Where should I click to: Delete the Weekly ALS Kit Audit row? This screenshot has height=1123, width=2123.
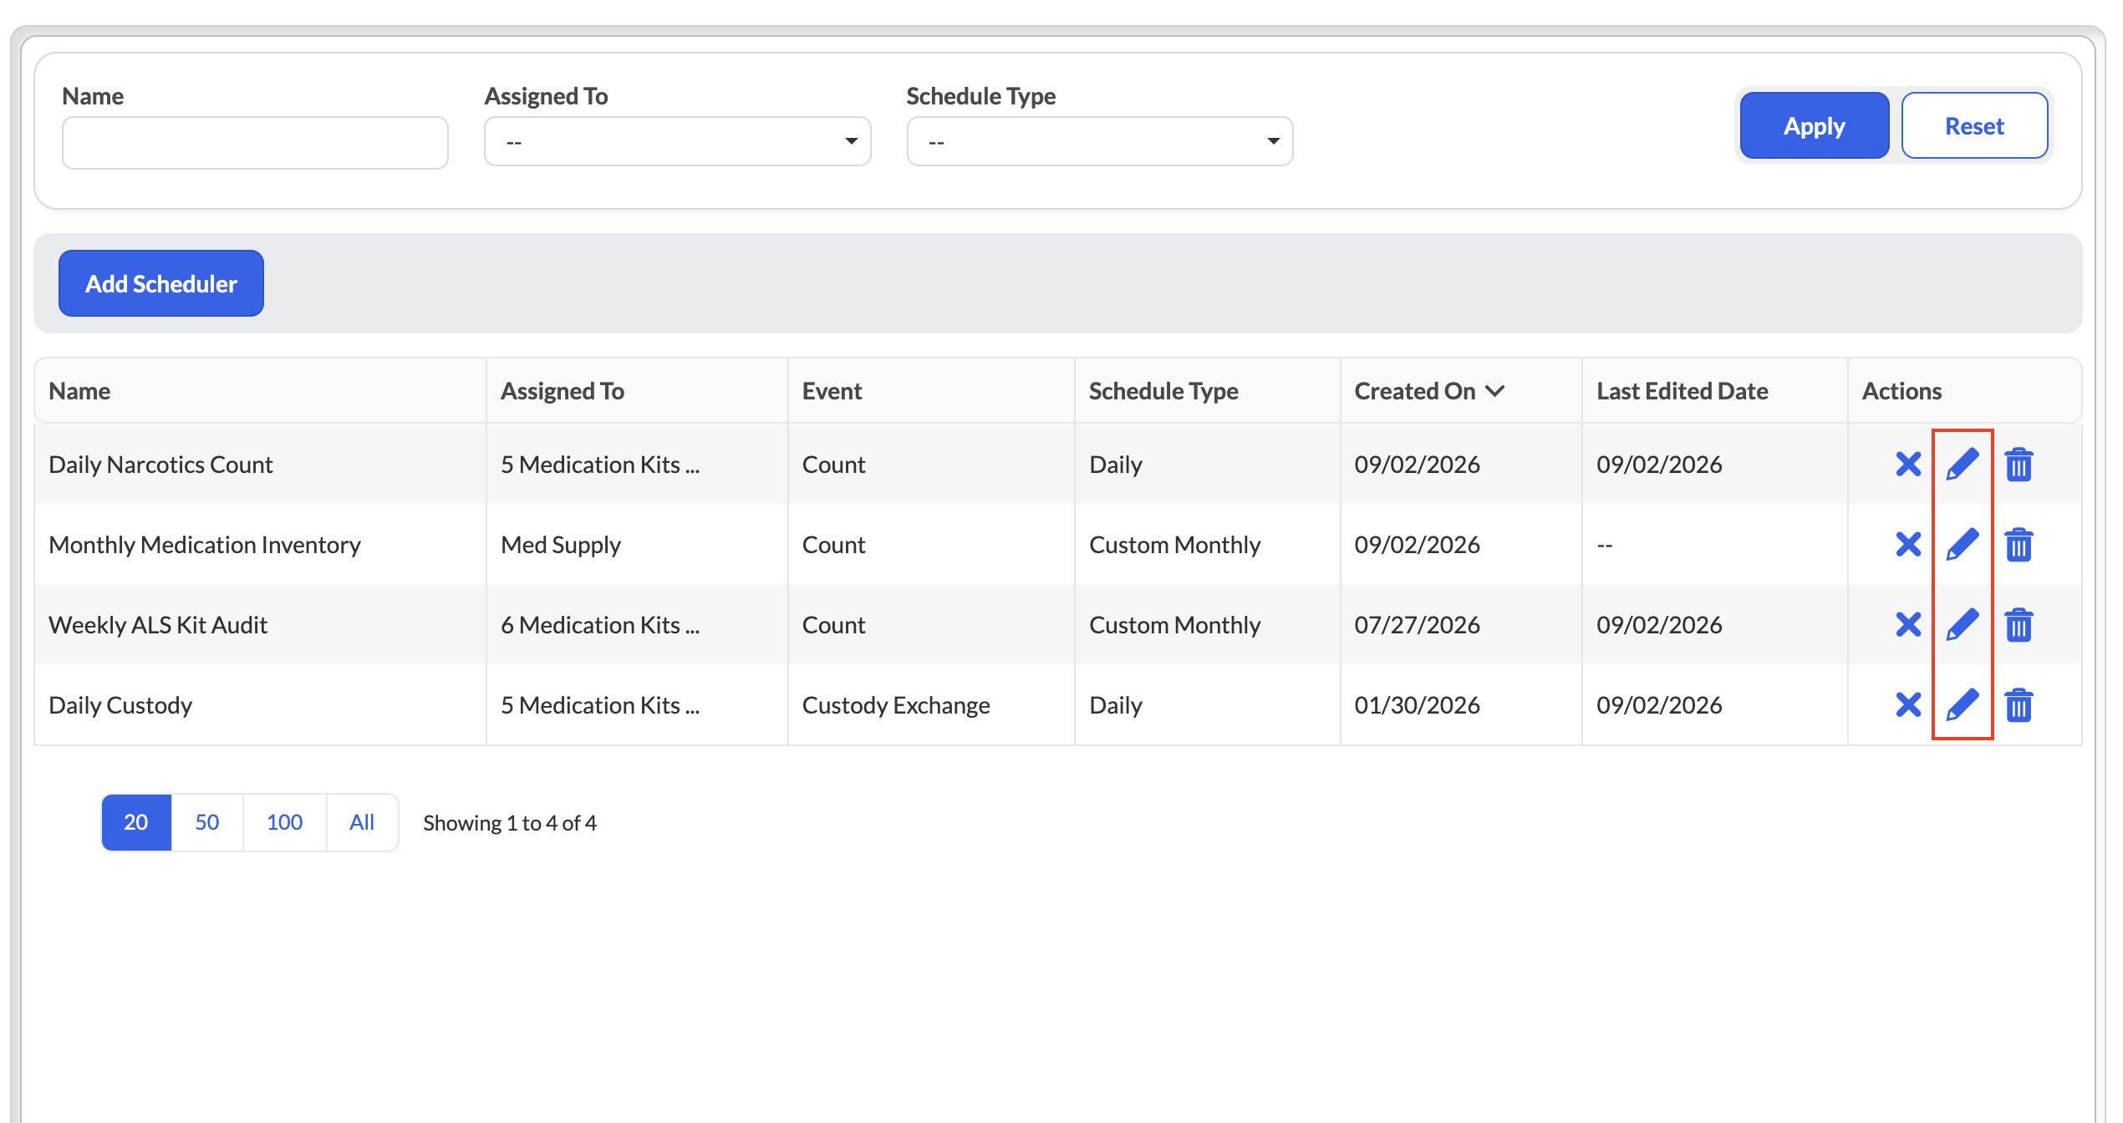[2019, 625]
